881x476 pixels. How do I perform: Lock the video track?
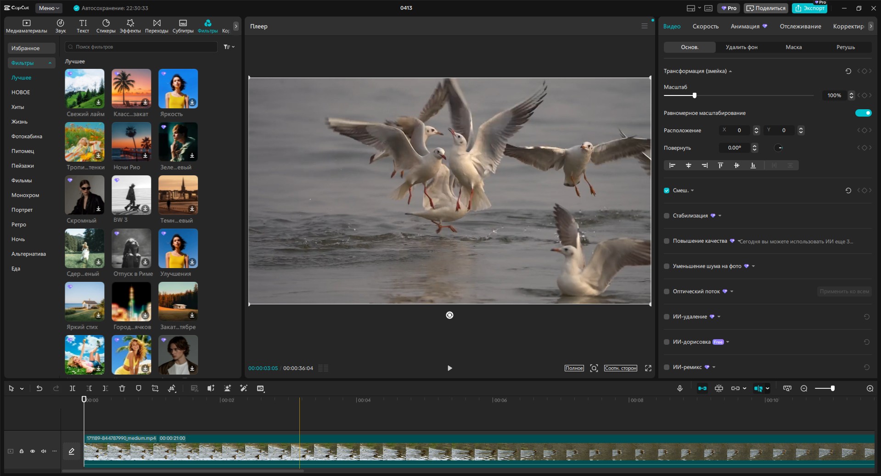click(22, 451)
